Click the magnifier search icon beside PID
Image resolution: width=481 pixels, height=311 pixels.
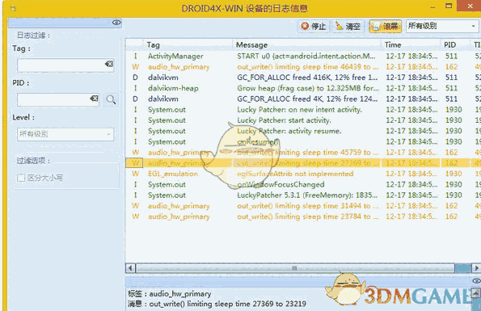point(111,99)
